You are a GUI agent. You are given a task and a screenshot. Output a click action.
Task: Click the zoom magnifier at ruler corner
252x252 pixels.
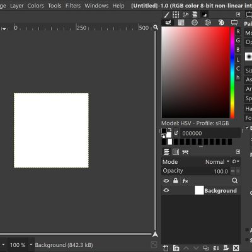tap(156, 27)
